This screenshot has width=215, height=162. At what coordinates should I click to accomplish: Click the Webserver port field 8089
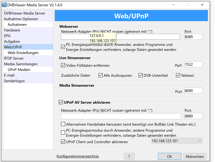[193, 37]
